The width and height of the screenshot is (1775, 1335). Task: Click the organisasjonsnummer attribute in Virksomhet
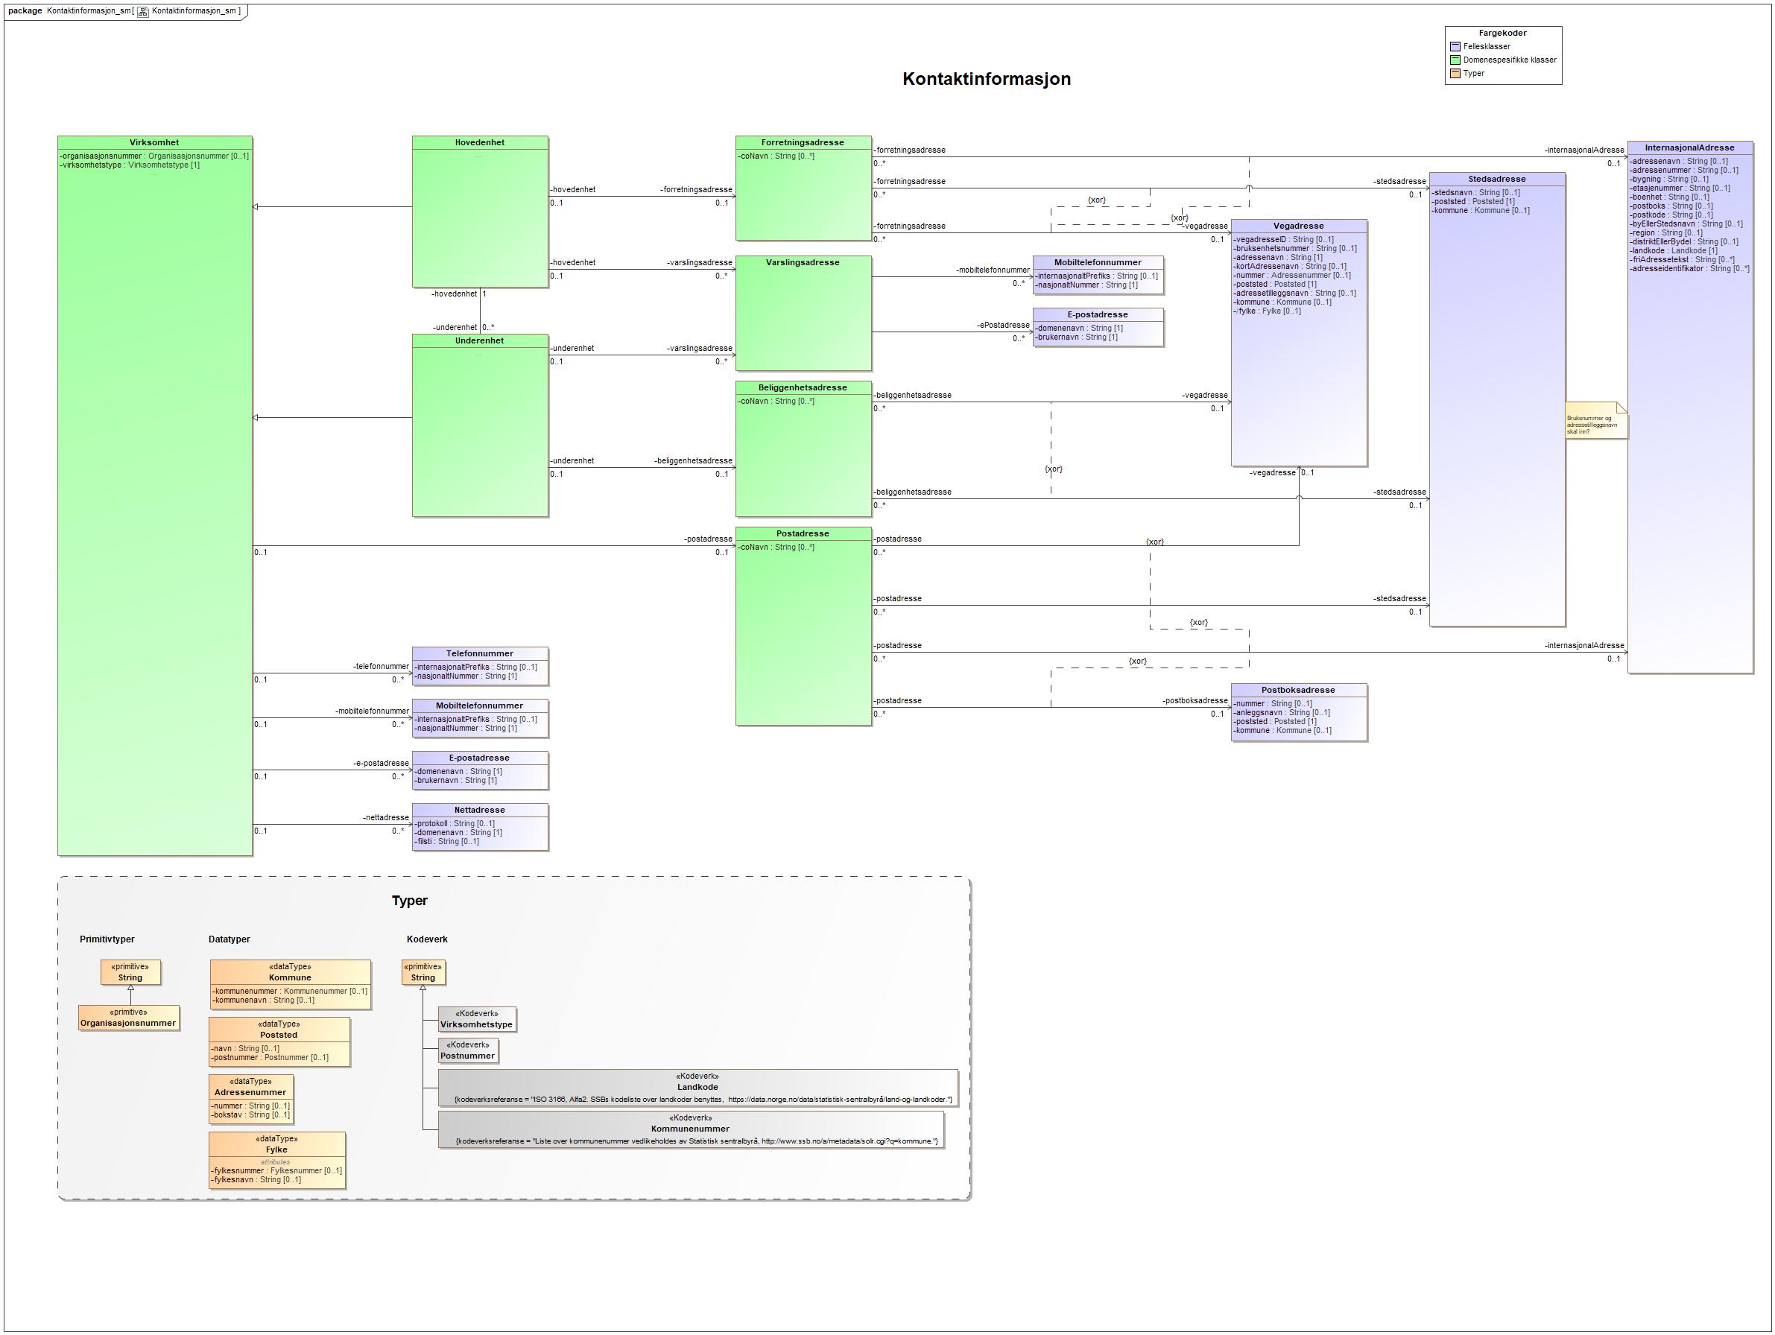[154, 156]
